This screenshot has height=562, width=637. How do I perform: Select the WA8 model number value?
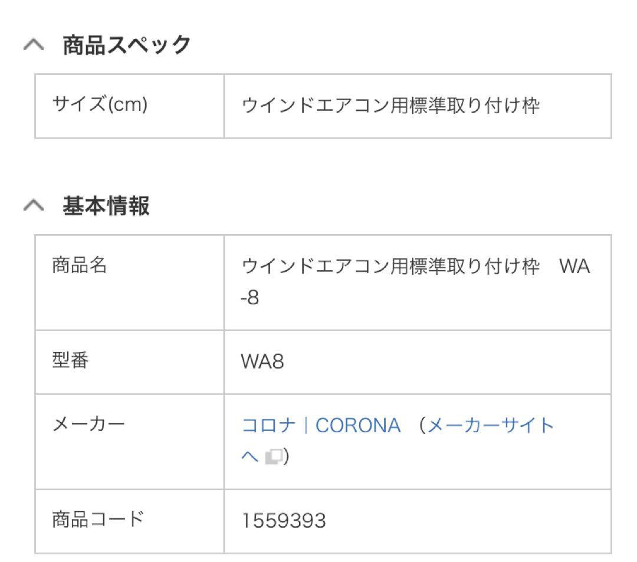(262, 361)
